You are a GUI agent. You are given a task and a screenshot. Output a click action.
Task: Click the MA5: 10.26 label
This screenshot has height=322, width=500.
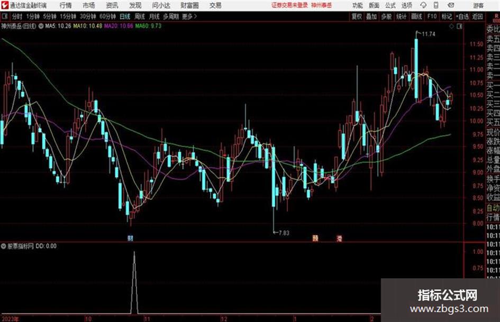58,26
